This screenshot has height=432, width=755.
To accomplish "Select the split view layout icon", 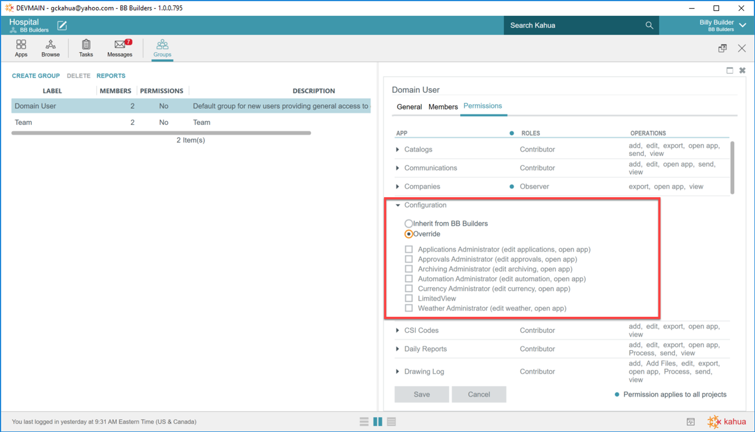I will [x=377, y=422].
